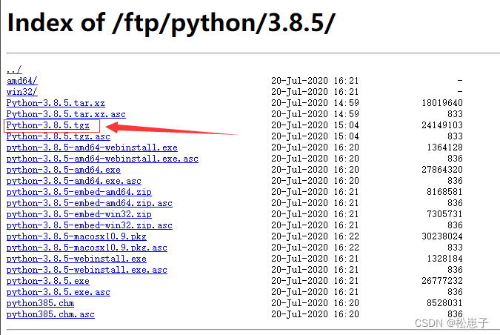This screenshot has width=500, height=335.
Task: Download python385.chm help file
Action: tap(40, 303)
